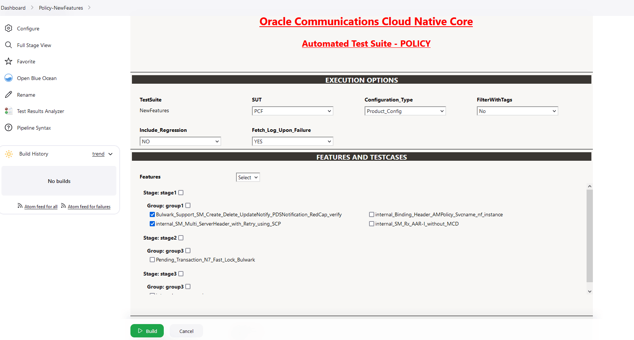This screenshot has width=634, height=340.
Task: Open the Fetch_Log_Upon_Failure dropdown
Action: [293, 141]
